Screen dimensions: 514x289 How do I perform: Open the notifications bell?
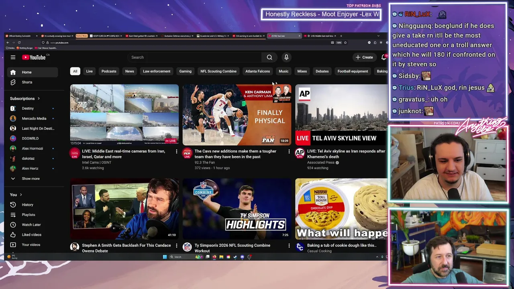(x=384, y=57)
